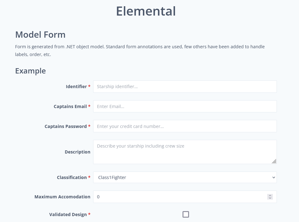Click the Starship identifier input field

(x=185, y=87)
